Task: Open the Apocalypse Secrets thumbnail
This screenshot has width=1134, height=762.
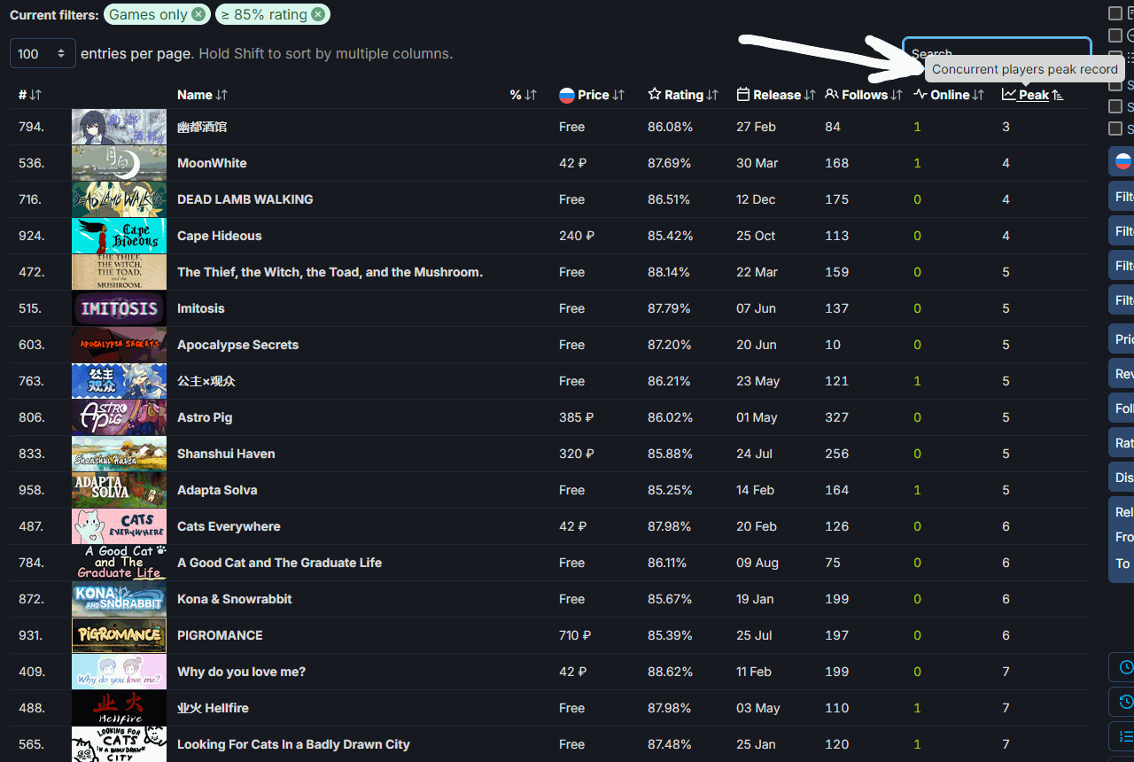Action: click(x=119, y=345)
